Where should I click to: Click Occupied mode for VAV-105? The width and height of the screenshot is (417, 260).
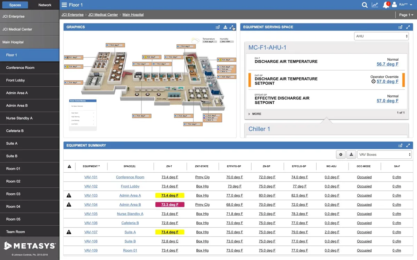(x=364, y=214)
